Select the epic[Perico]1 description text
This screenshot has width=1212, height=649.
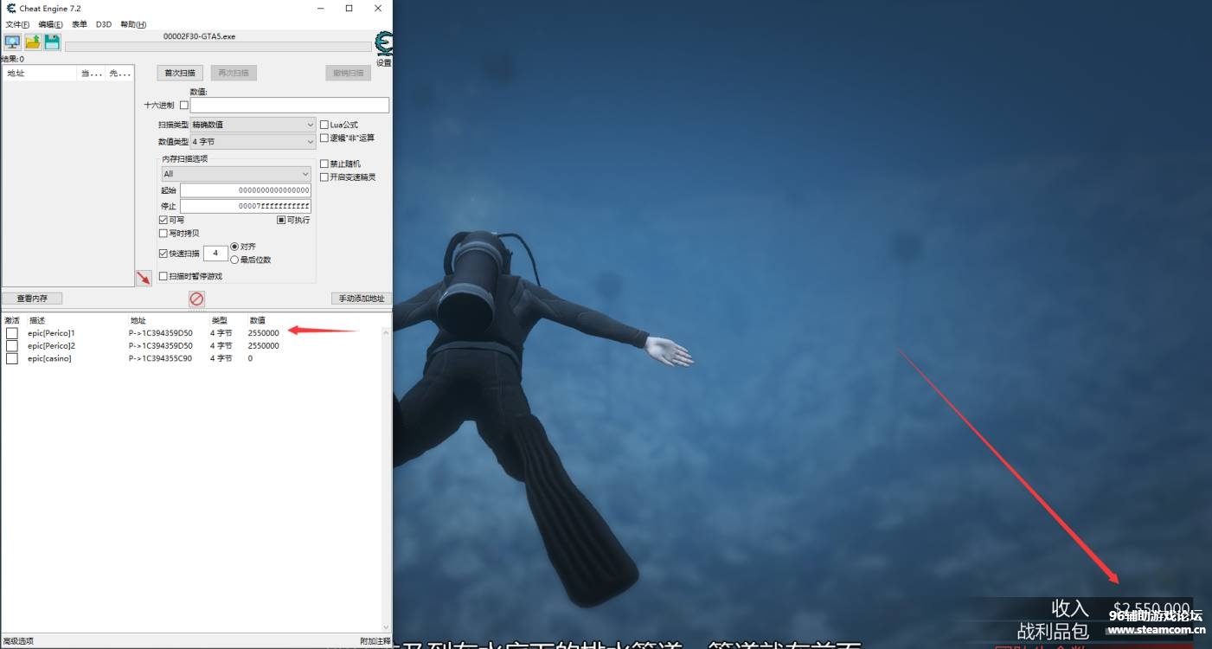coord(51,333)
